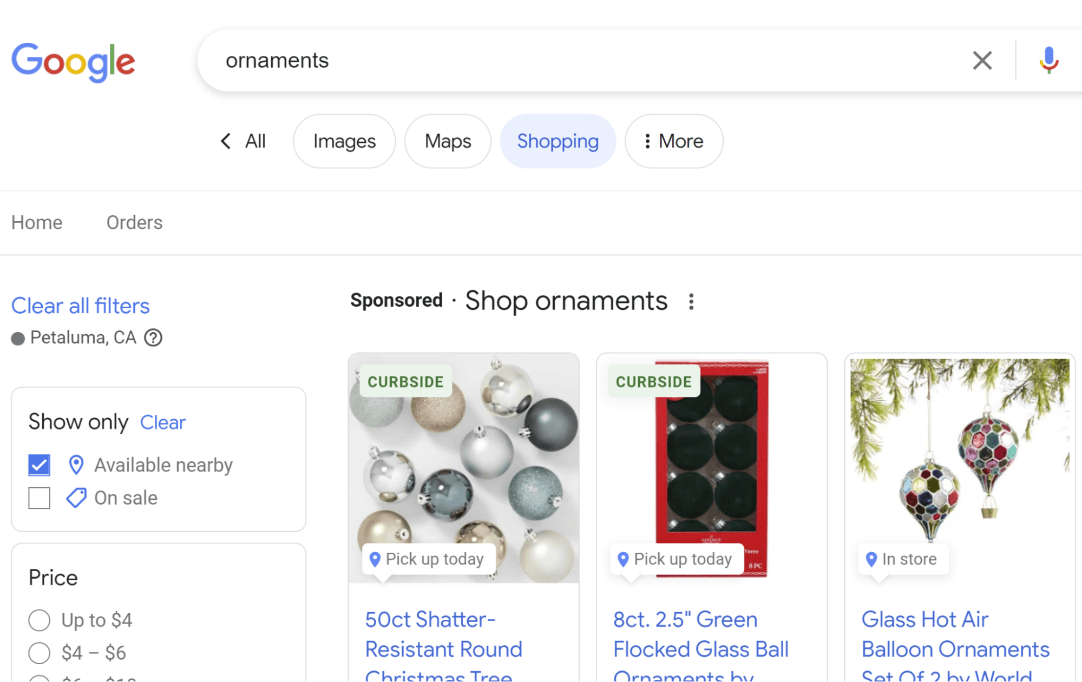
Task: Open the sponsored section three-dot menu
Action: pos(691,302)
